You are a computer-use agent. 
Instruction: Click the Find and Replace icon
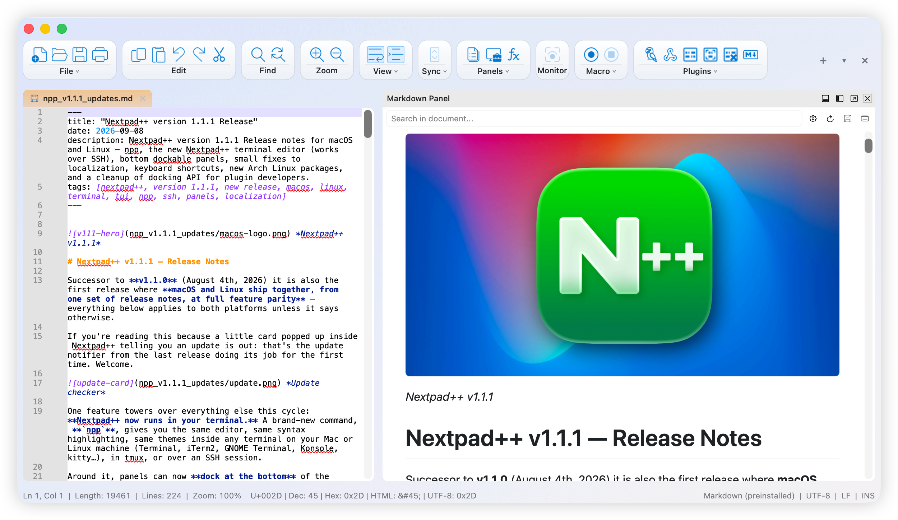click(x=278, y=55)
